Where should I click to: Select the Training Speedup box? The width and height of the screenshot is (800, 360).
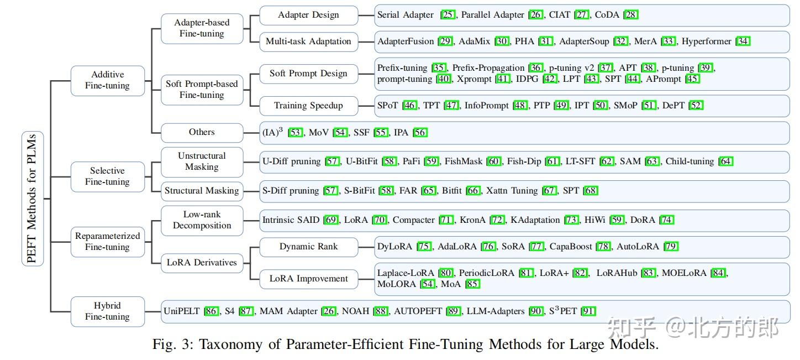308,106
